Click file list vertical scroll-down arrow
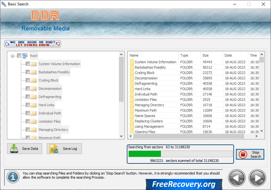This screenshot has height=190, width=271. pyautogui.click(x=262, y=131)
